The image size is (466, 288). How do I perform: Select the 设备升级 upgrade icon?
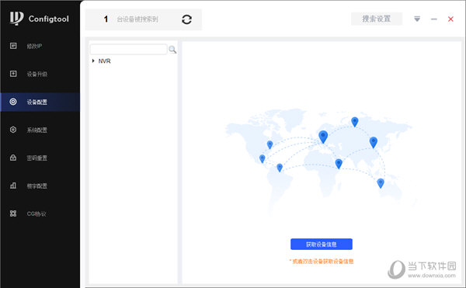pyautogui.click(x=13, y=74)
